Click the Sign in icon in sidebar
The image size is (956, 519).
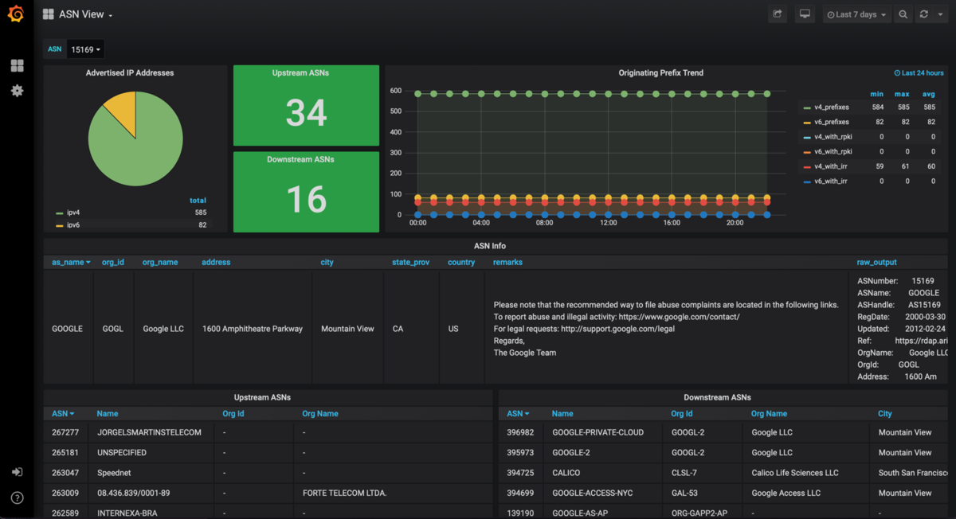coord(17,471)
